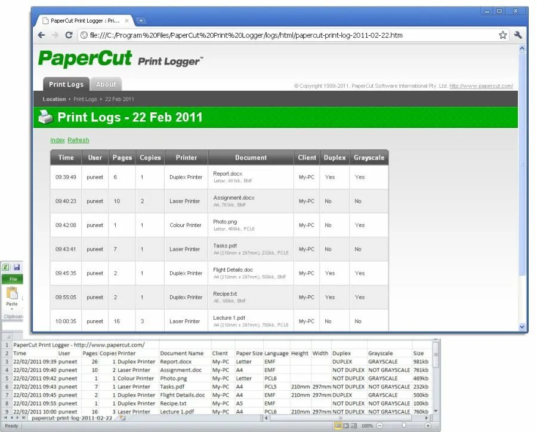This screenshot has height=432, width=537.
Task: Reload the page with the refresh icon
Action: click(x=69, y=35)
